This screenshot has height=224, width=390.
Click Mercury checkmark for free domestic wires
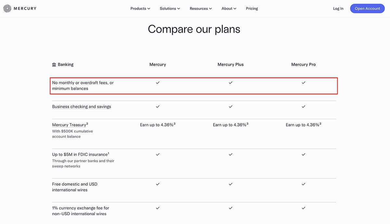pos(158,184)
